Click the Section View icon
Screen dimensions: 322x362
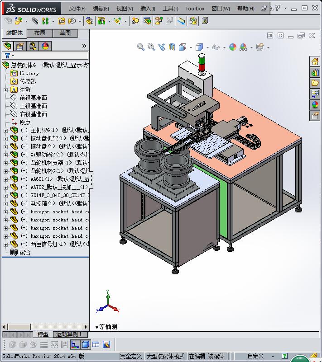[172, 47]
